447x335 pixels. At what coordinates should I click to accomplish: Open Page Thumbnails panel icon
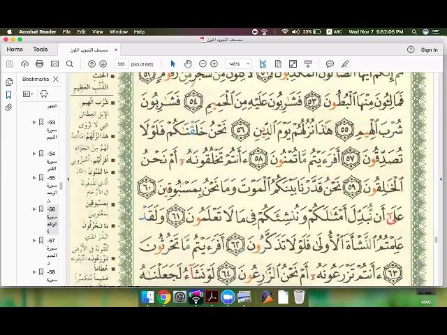pos(9,82)
